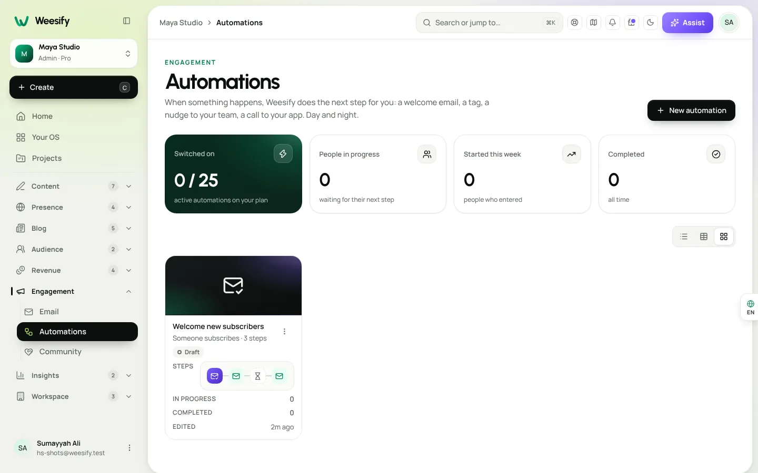Viewport: 758px width, 473px height.
Task: Switch to table view
Action: (704, 236)
